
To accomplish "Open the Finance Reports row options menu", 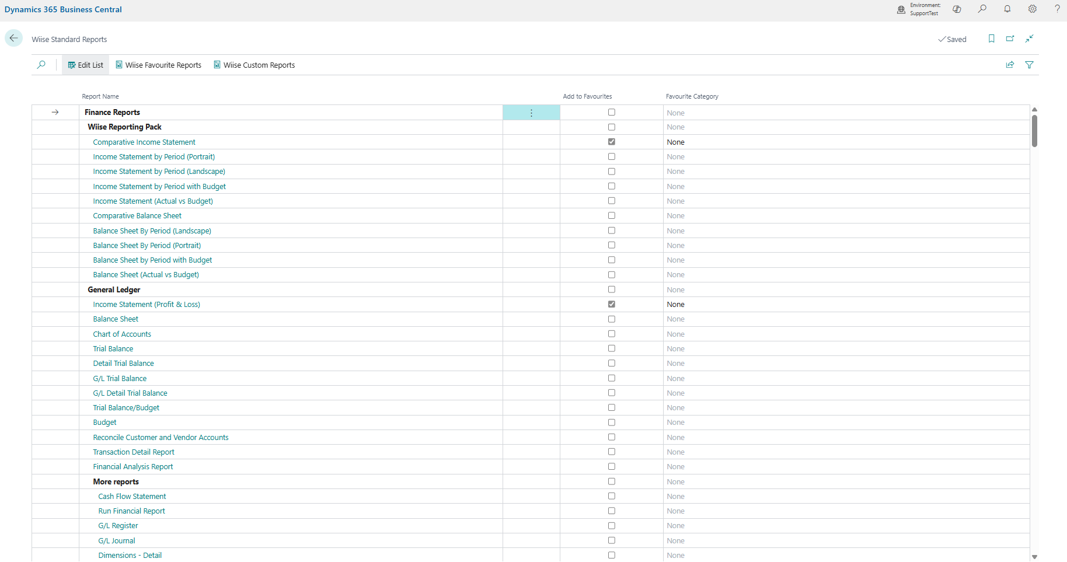I will 531,113.
